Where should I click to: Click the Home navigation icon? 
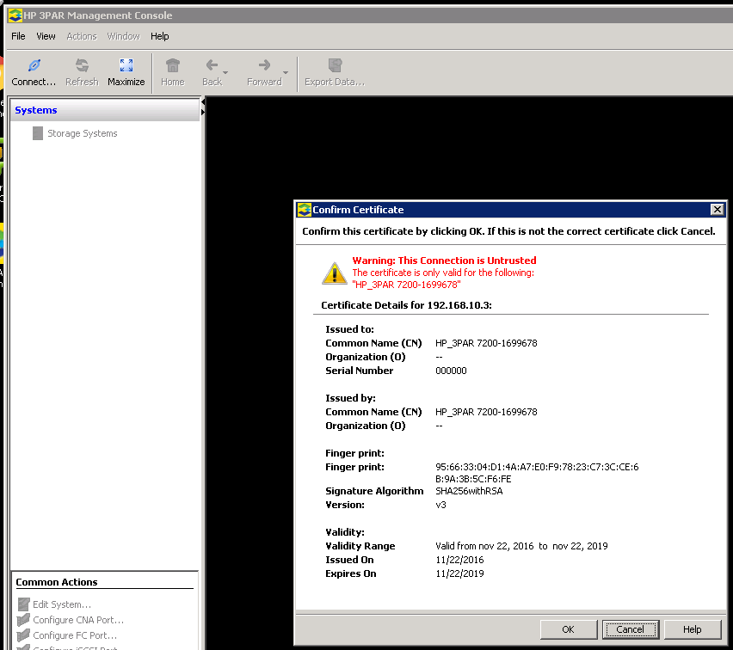[x=172, y=65]
